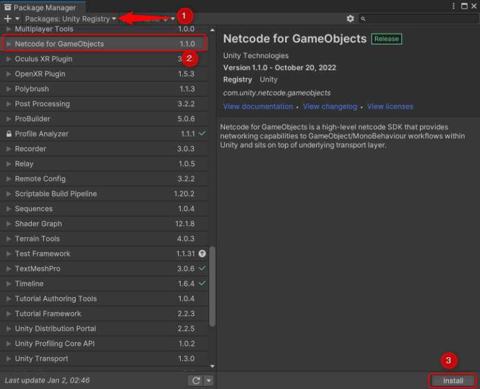Click the update-available icon beside Test Framework
The height and width of the screenshot is (389, 480).
202,254
